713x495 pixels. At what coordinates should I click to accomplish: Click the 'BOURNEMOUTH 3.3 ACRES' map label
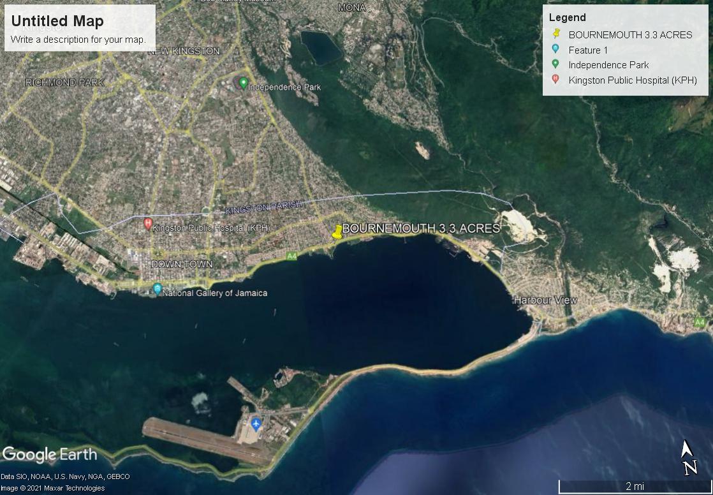click(421, 228)
